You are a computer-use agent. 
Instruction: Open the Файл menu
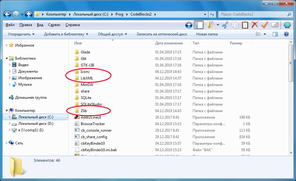10,25
